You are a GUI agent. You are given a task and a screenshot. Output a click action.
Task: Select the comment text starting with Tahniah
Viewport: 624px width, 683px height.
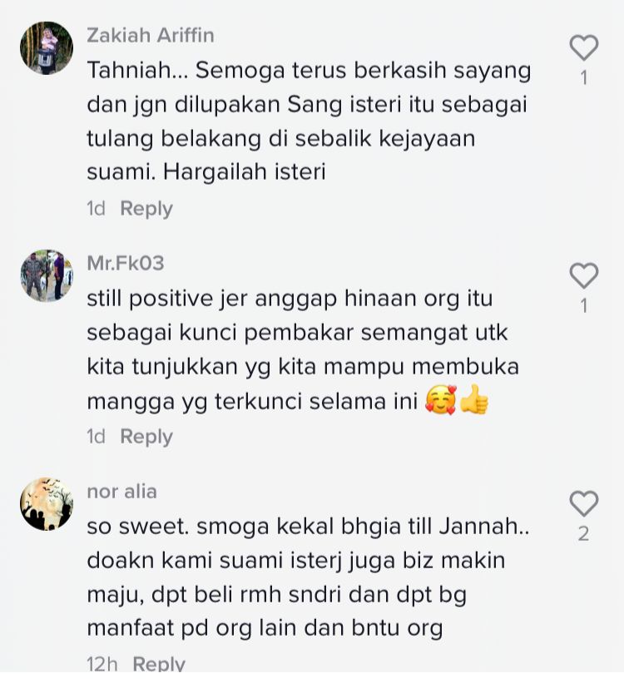coord(309,121)
